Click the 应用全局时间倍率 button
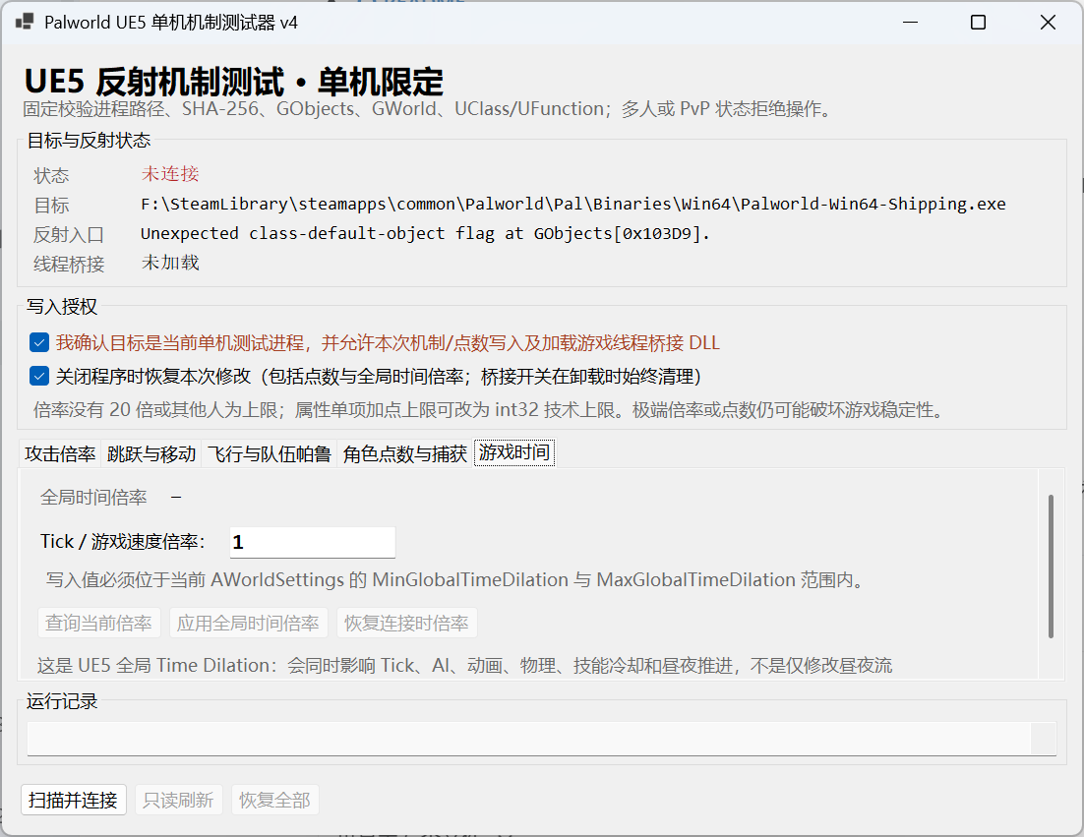 [248, 624]
